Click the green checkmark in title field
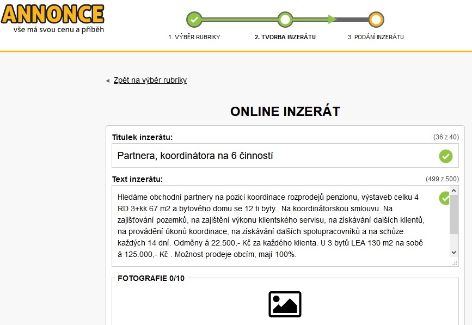Screen dimensions: 472x325 [446, 156]
